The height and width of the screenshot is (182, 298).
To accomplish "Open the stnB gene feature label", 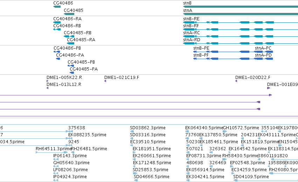I will pos(187,3).
